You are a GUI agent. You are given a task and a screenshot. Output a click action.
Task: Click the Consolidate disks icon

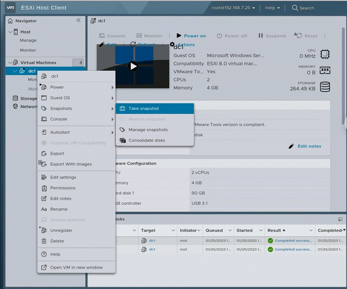click(x=123, y=140)
